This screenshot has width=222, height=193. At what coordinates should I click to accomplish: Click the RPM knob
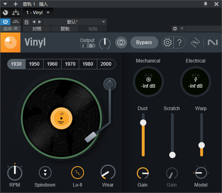(15, 173)
